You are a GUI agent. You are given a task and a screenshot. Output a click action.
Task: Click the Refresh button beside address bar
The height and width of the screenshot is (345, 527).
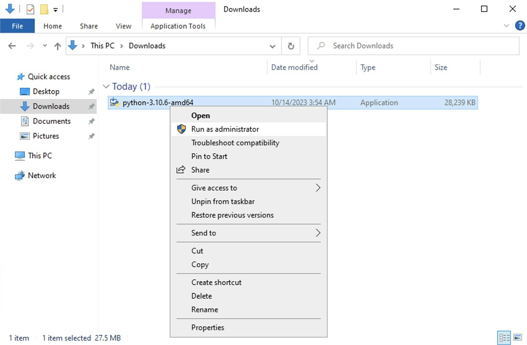pos(291,46)
